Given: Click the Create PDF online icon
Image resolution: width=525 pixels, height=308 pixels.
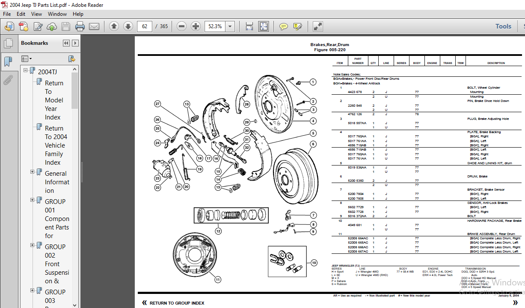Looking at the screenshot, I should pyautogui.click(x=23, y=26).
